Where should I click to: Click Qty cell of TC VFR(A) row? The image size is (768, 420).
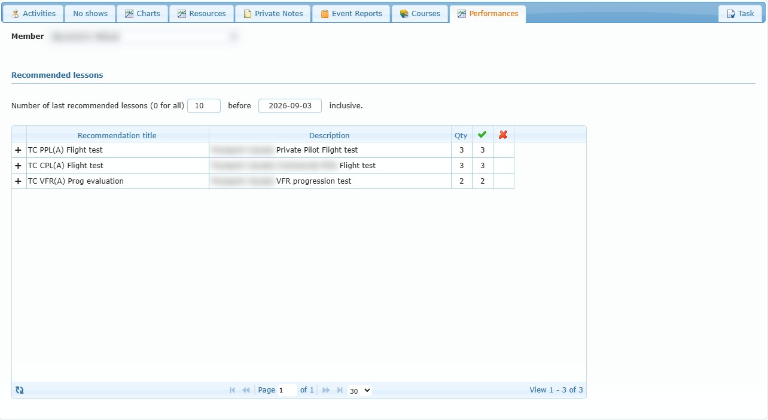coord(461,181)
